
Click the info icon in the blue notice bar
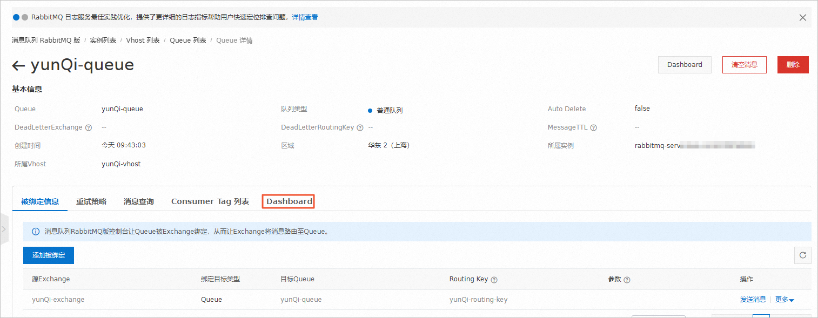36,232
